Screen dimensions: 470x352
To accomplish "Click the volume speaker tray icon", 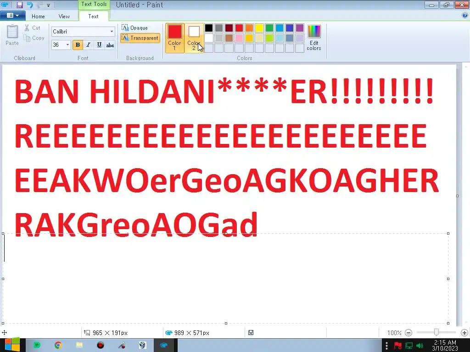I will (420, 346).
